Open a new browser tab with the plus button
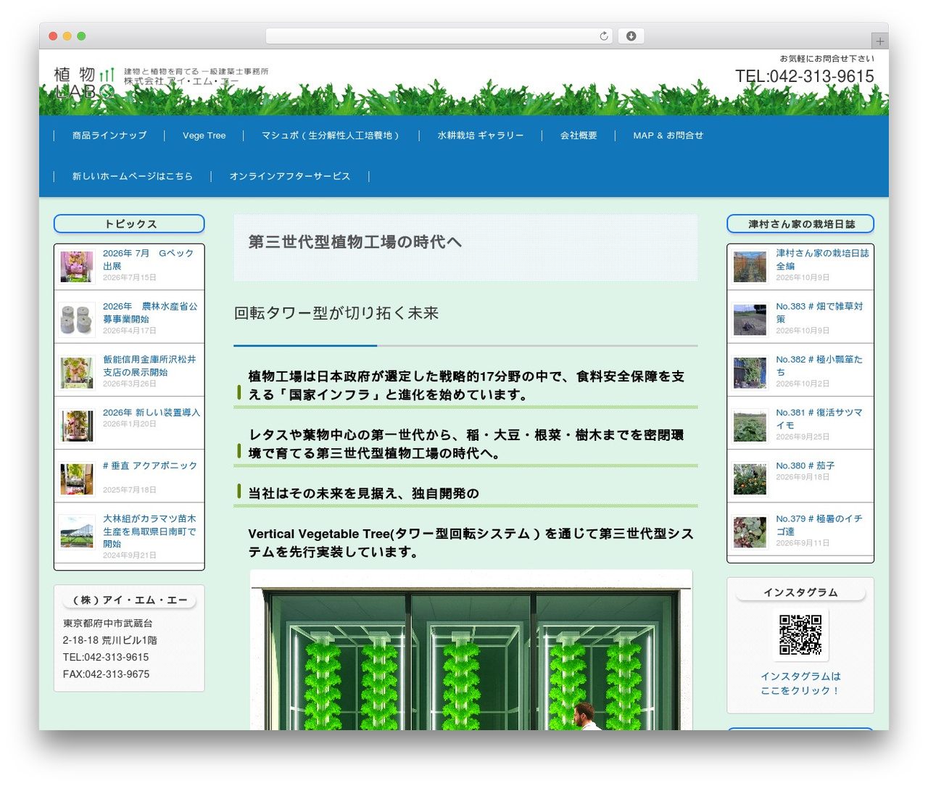Image resolution: width=928 pixels, height=786 pixels. 879,41
